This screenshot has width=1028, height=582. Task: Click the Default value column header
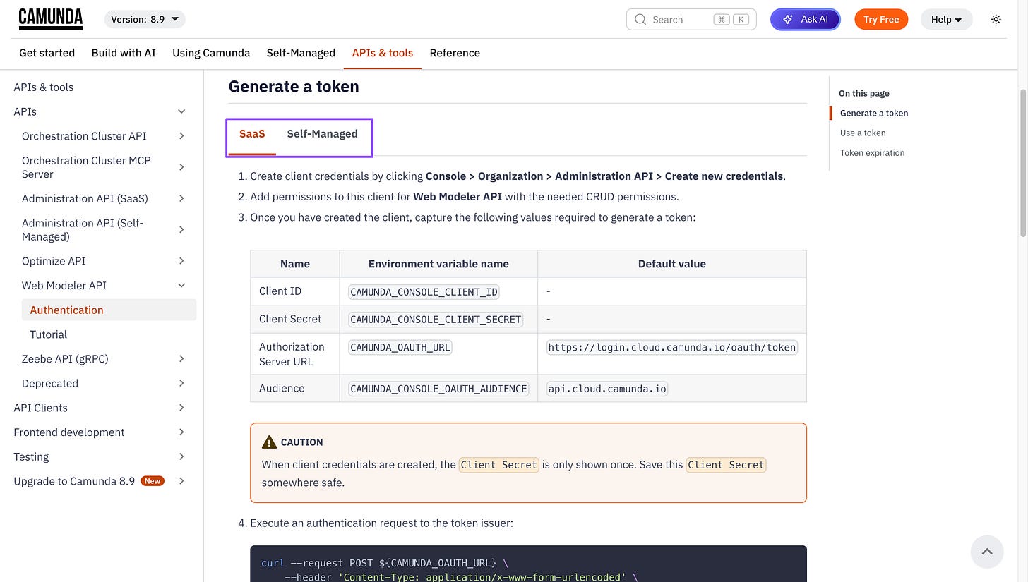tap(672, 264)
